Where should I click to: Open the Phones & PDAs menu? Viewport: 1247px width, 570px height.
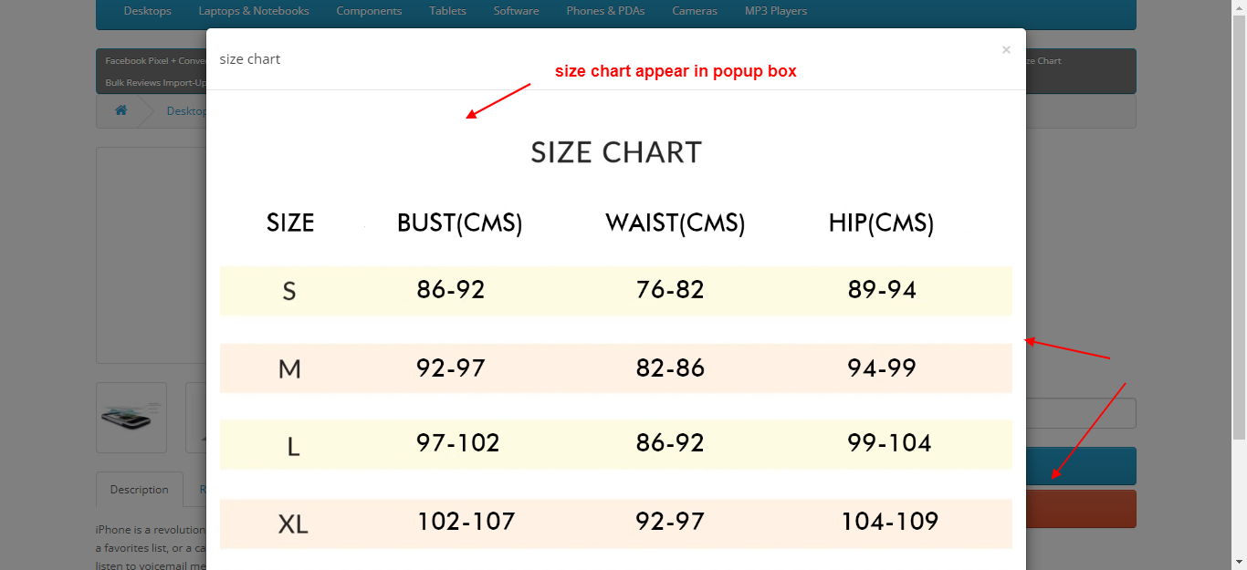point(605,11)
